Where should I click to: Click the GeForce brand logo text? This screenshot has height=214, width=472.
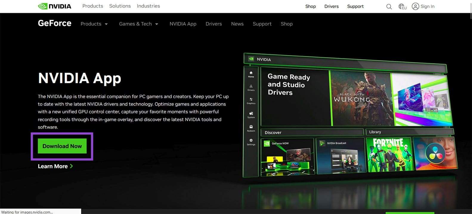click(x=55, y=23)
